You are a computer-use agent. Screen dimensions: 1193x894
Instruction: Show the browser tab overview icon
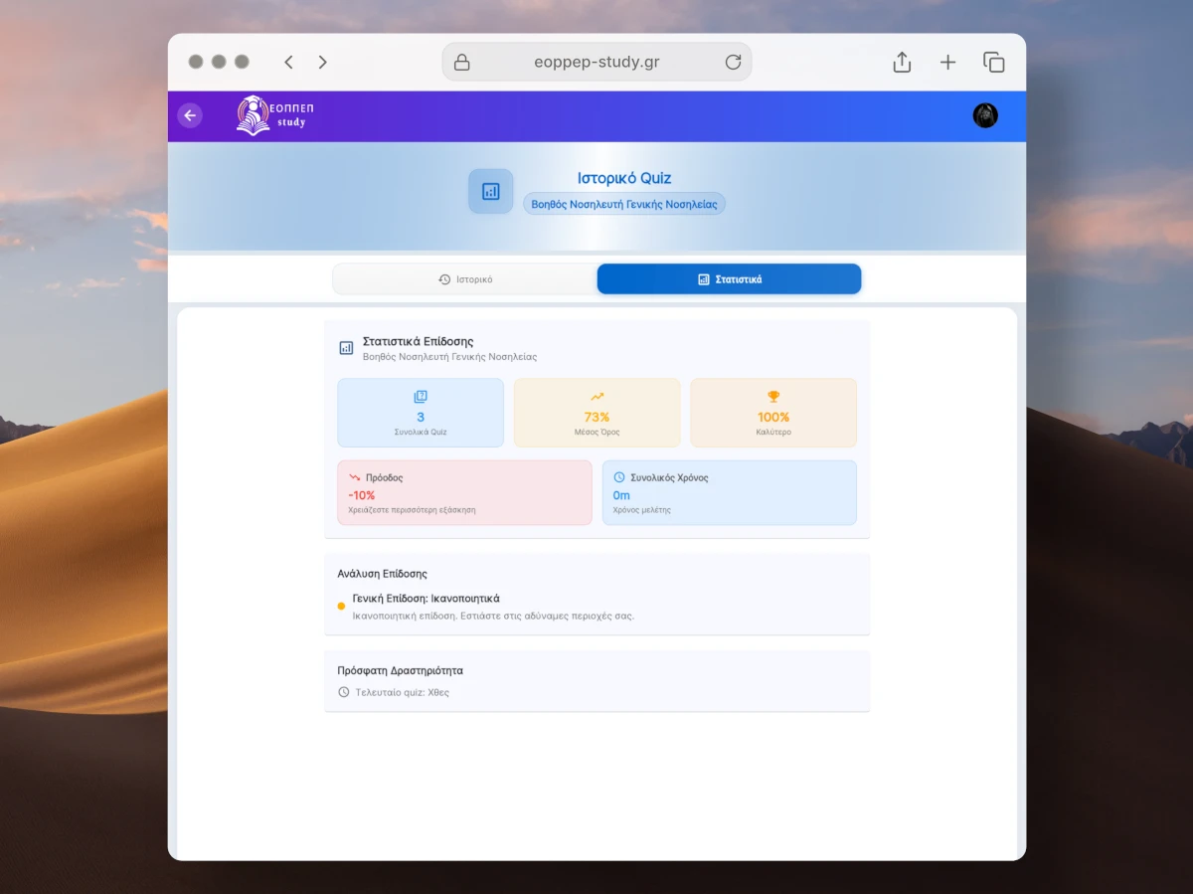(x=993, y=63)
